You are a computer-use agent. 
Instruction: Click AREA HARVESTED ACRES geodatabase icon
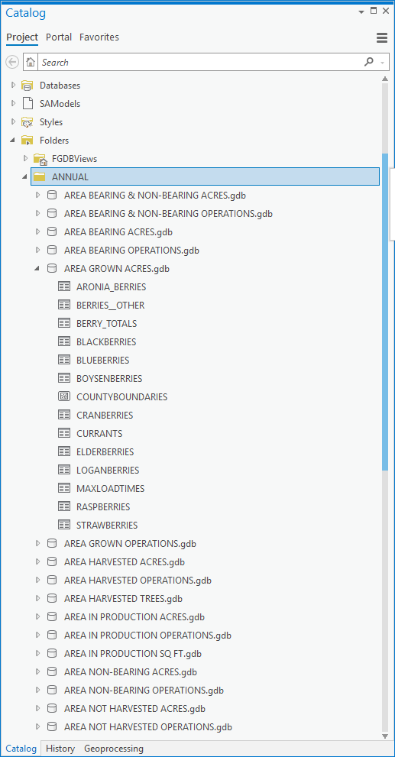tap(52, 562)
